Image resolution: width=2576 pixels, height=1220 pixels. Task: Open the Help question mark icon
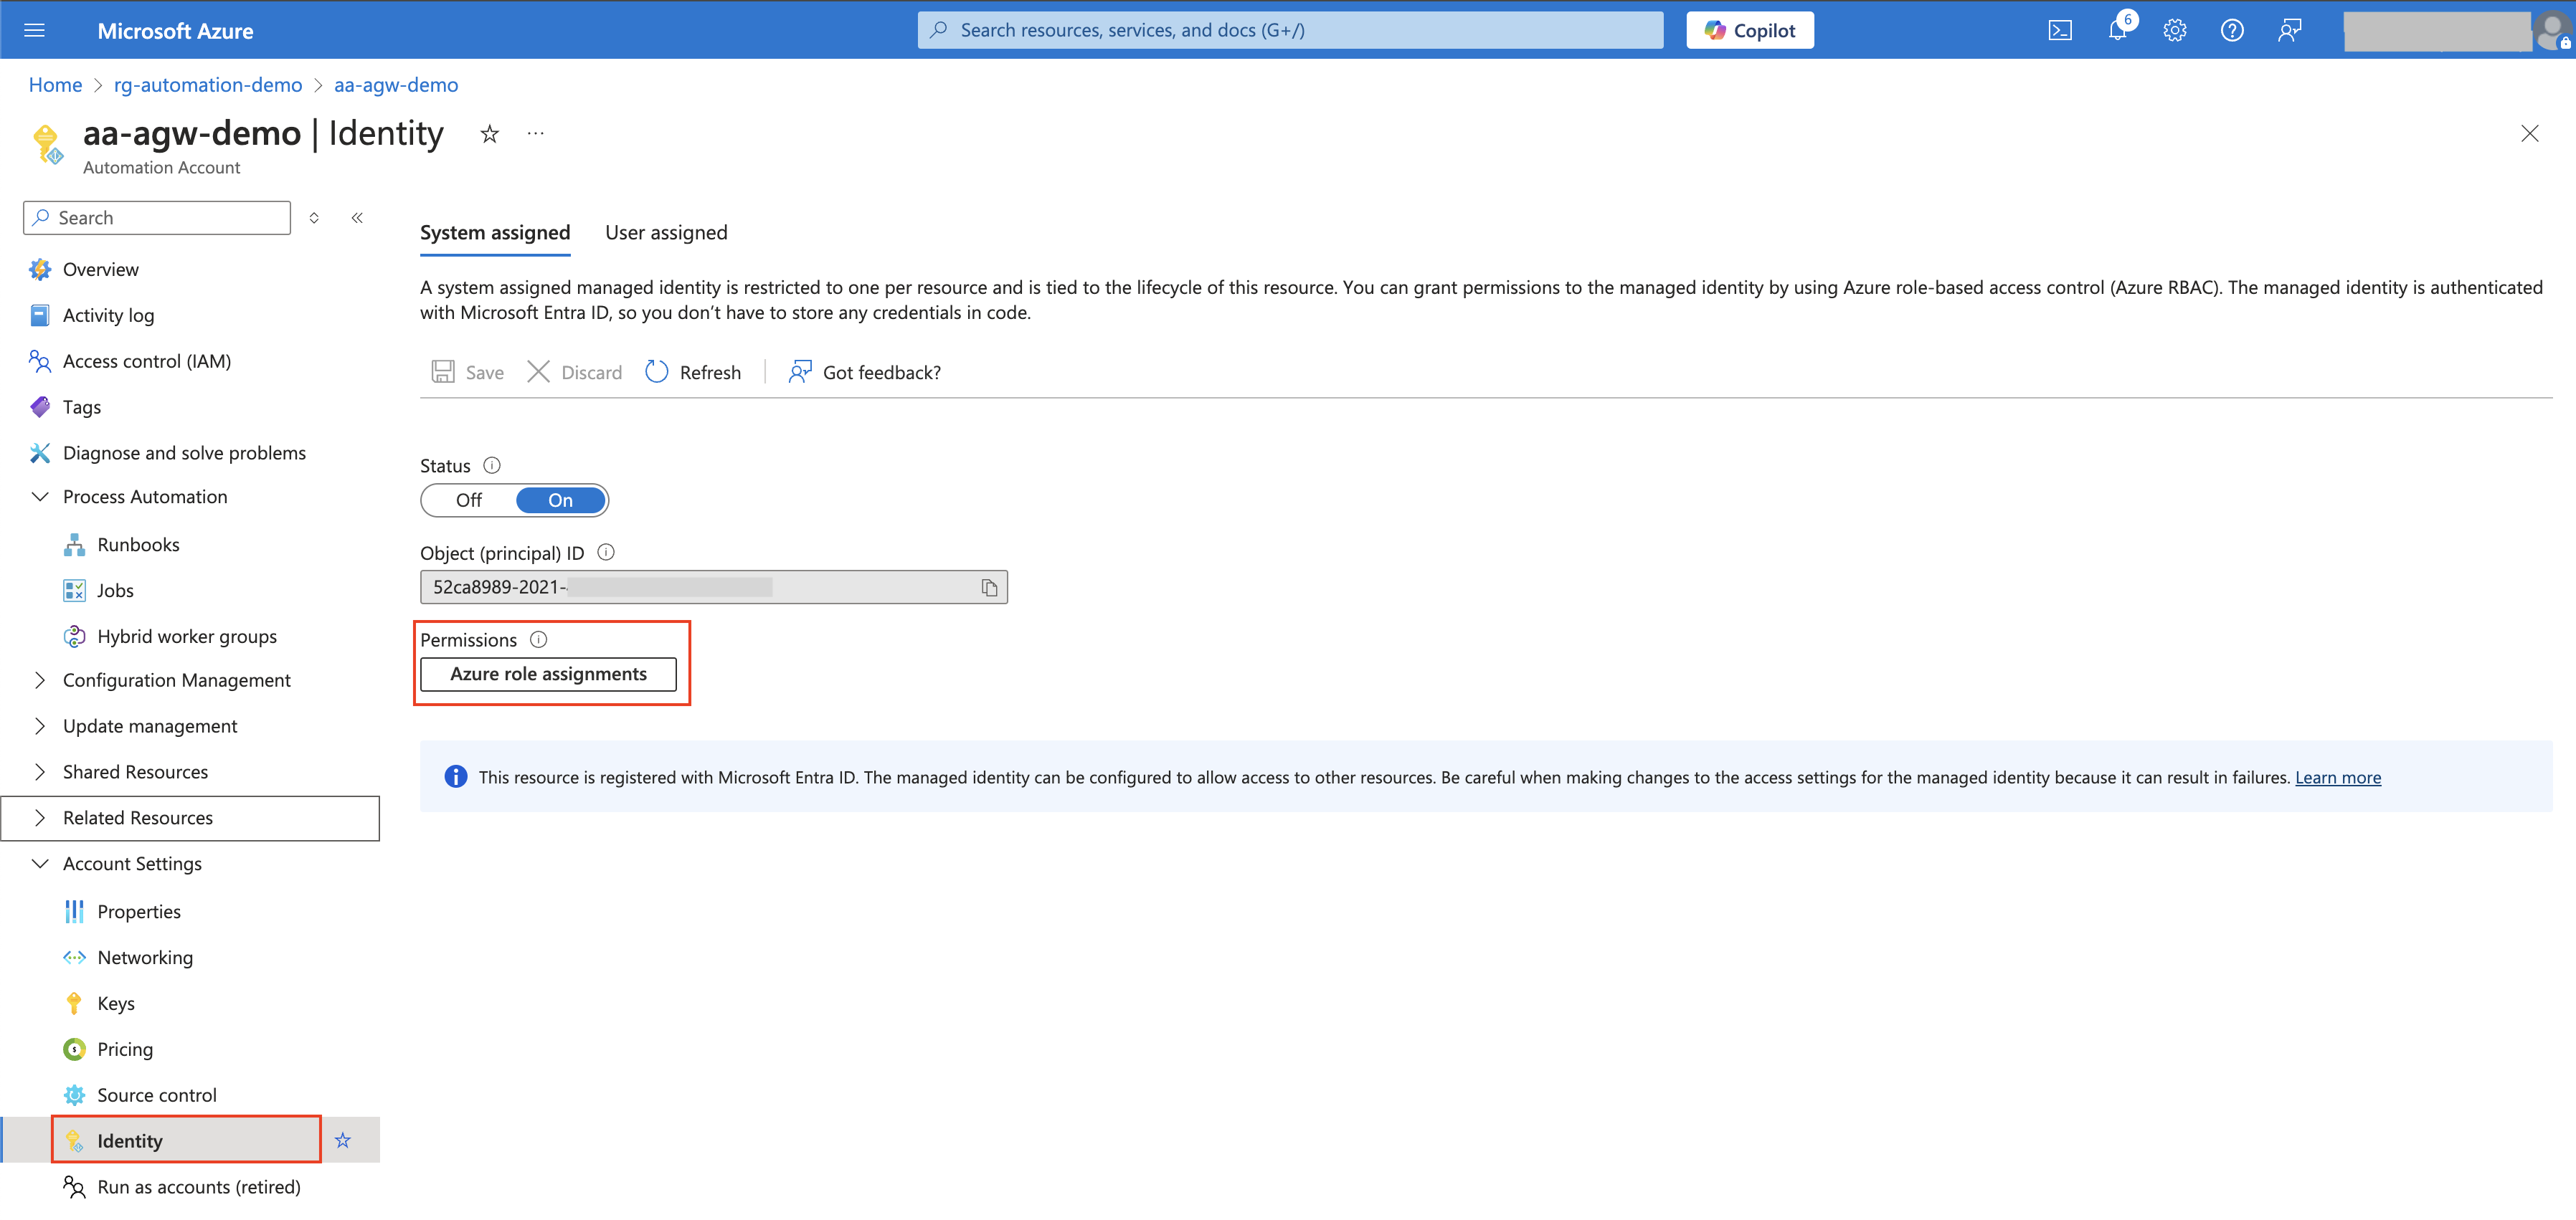coord(2231,30)
